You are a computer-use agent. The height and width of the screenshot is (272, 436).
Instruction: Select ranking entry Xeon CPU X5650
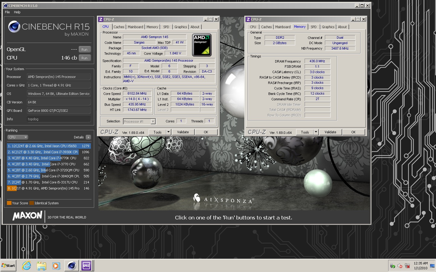pyautogui.click(x=49, y=146)
